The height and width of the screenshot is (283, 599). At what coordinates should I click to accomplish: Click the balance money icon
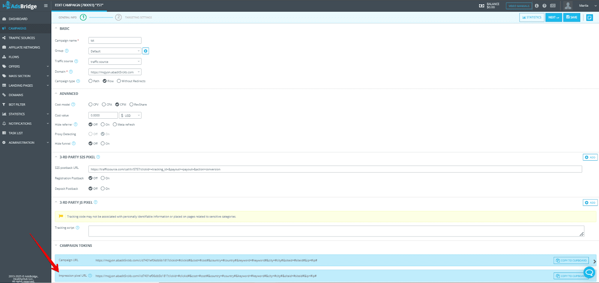tap(481, 6)
